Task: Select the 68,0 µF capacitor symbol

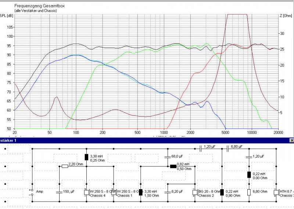Action: tap(168, 157)
